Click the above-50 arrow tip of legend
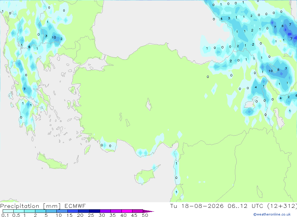 coord(149,211)
